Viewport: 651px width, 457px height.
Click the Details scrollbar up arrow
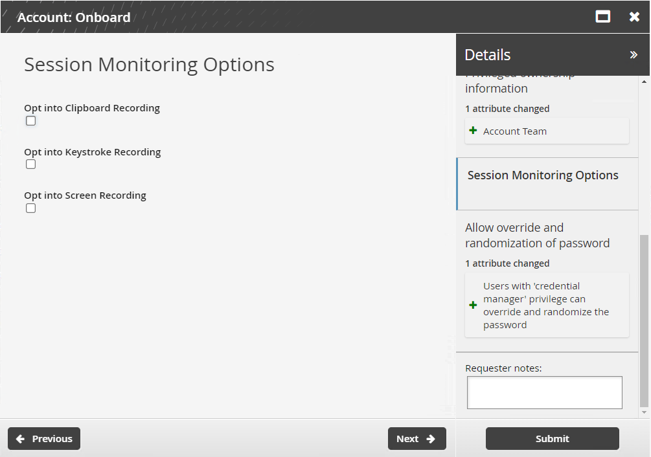644,82
